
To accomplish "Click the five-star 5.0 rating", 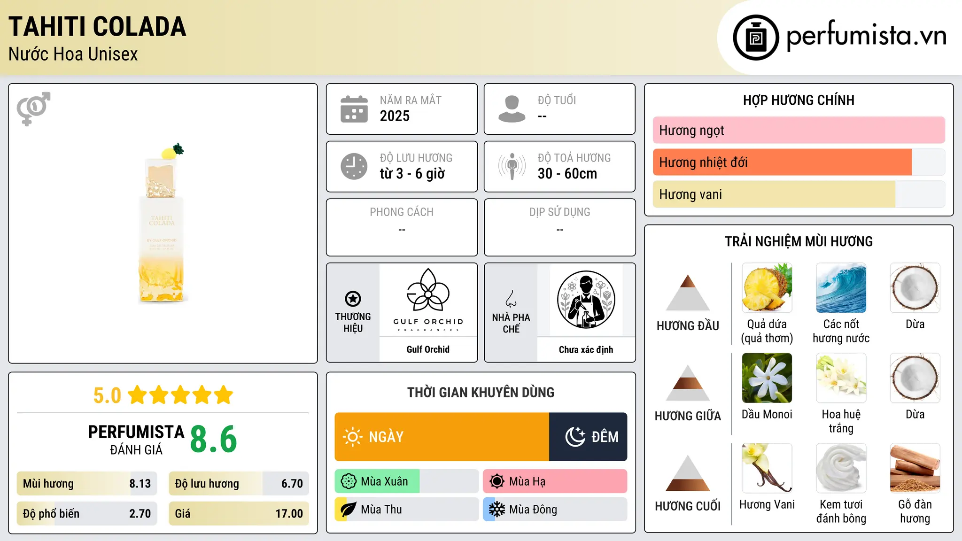I will (163, 395).
